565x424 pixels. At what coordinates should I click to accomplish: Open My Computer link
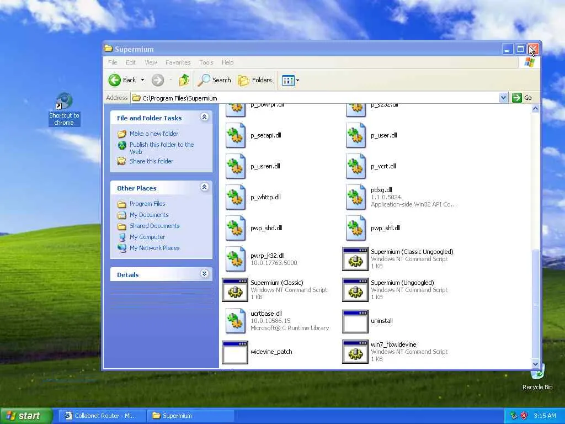[x=147, y=237]
